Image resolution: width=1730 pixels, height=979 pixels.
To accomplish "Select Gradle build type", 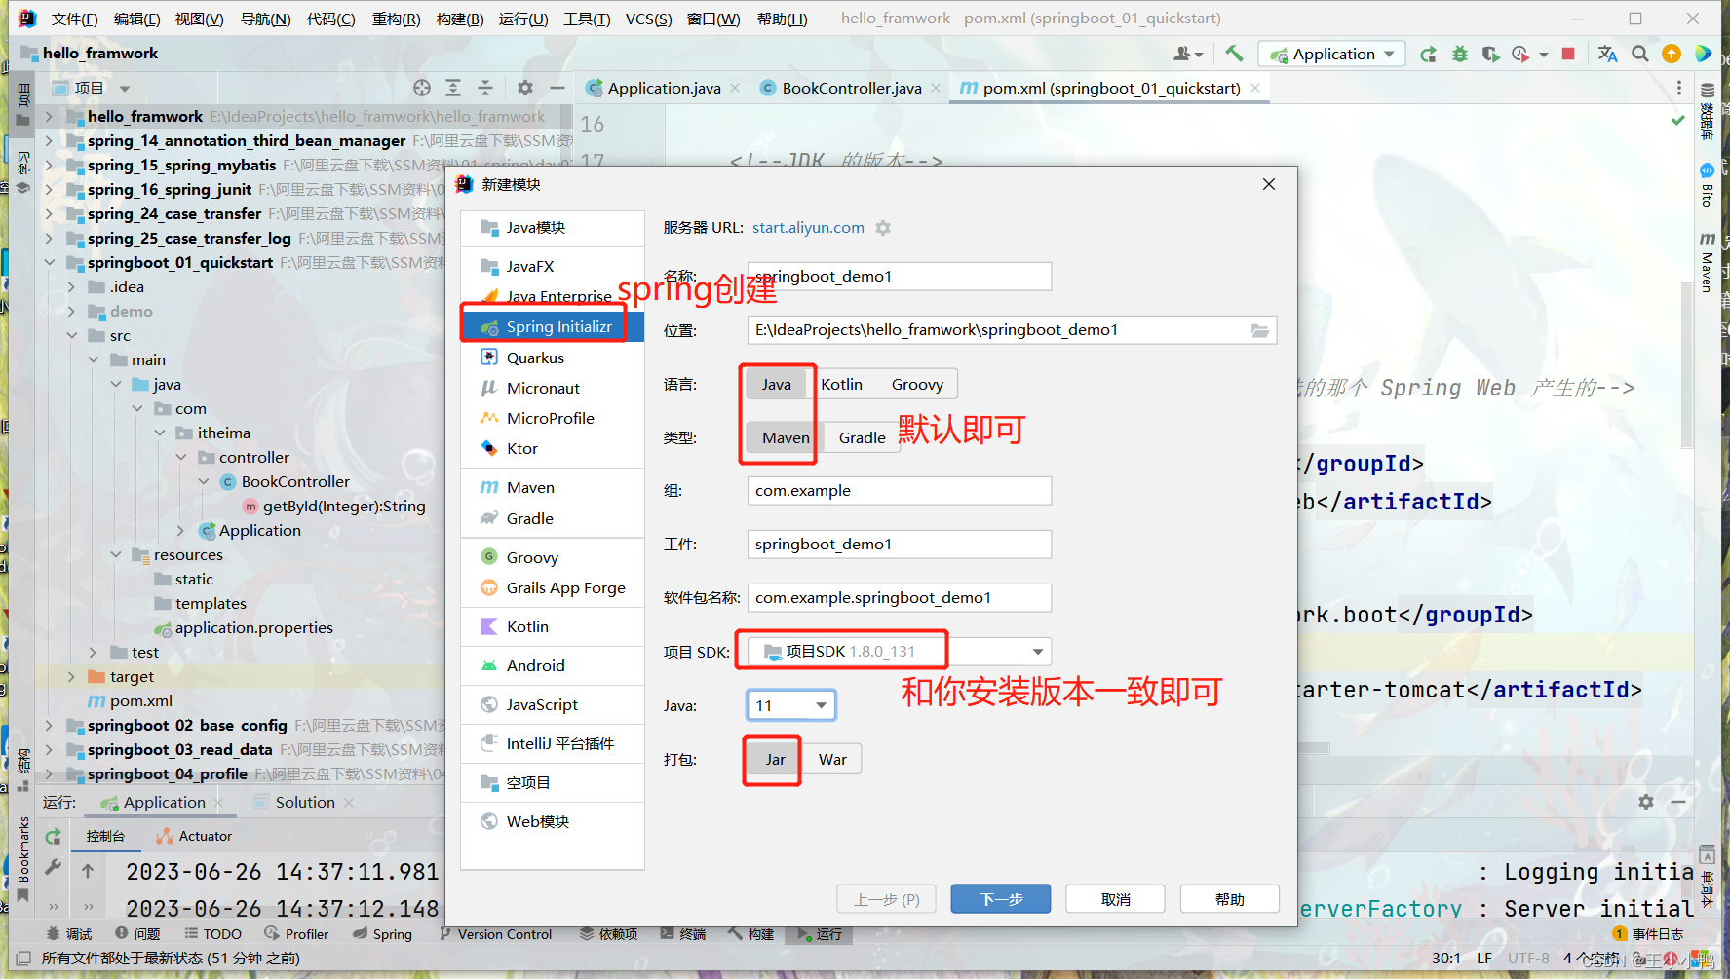I will click(863, 437).
